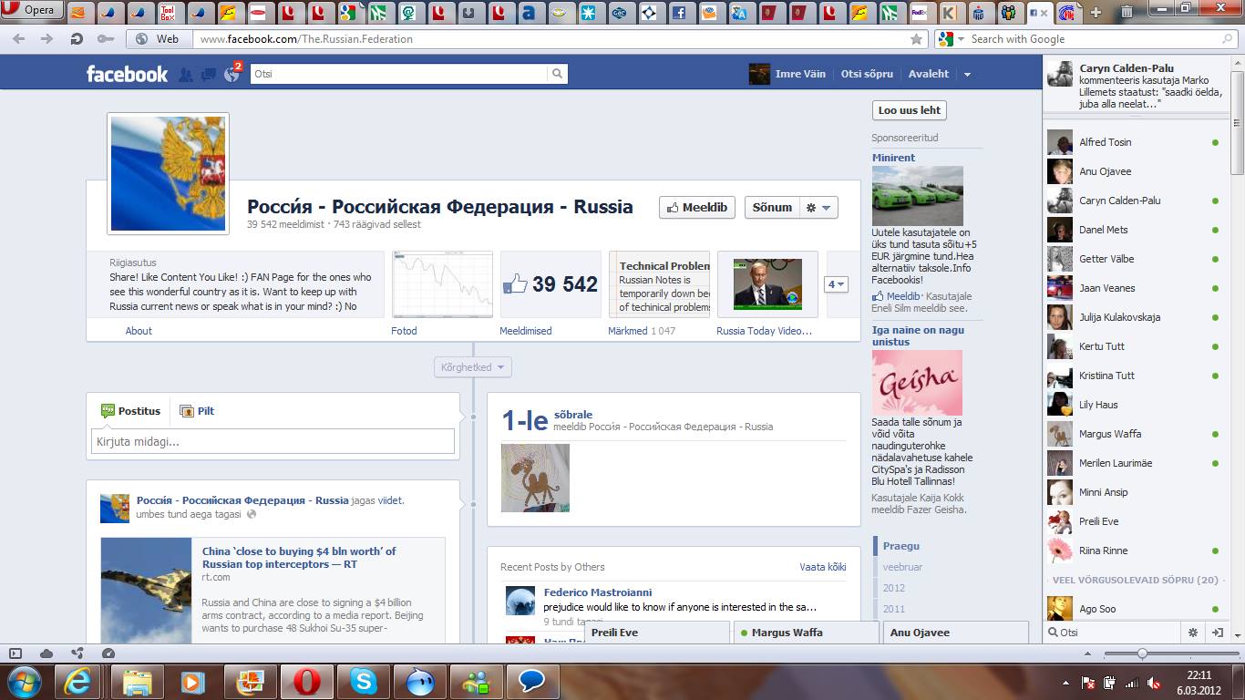This screenshot has width=1245, height=700.
Task: Expand more page apps with the 4 dropdown
Action: coord(836,284)
